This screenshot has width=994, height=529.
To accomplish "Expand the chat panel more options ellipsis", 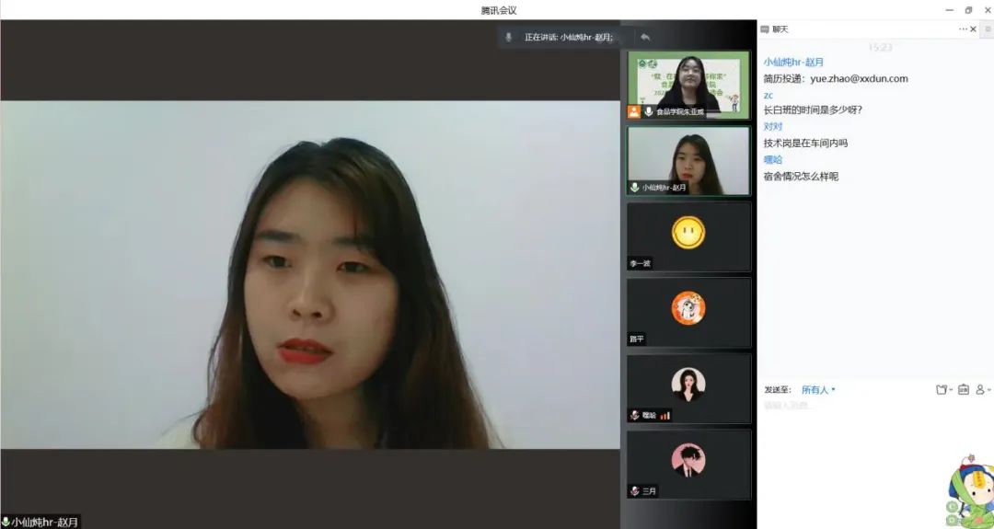I will (962, 29).
